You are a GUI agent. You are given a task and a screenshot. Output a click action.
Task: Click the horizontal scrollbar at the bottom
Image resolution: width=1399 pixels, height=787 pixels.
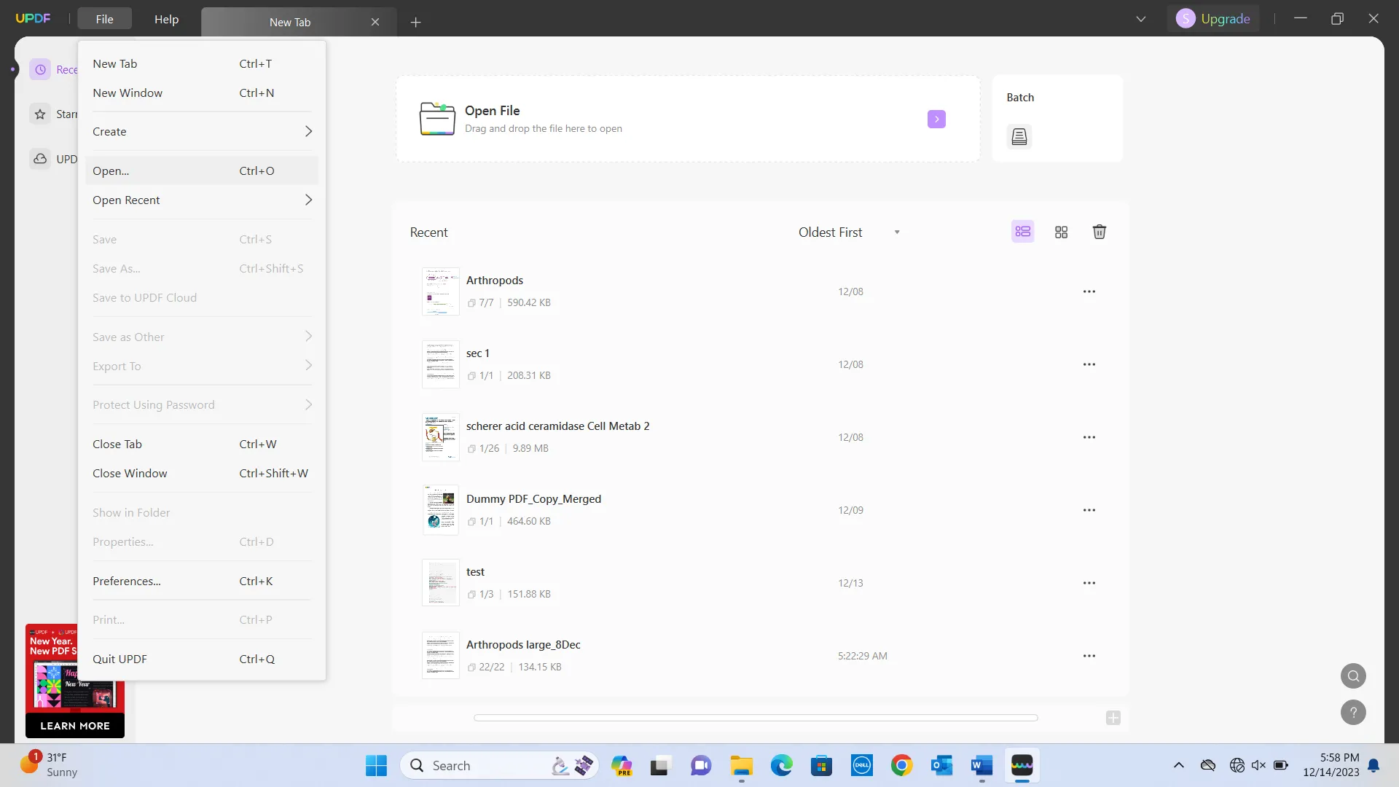pos(755,718)
